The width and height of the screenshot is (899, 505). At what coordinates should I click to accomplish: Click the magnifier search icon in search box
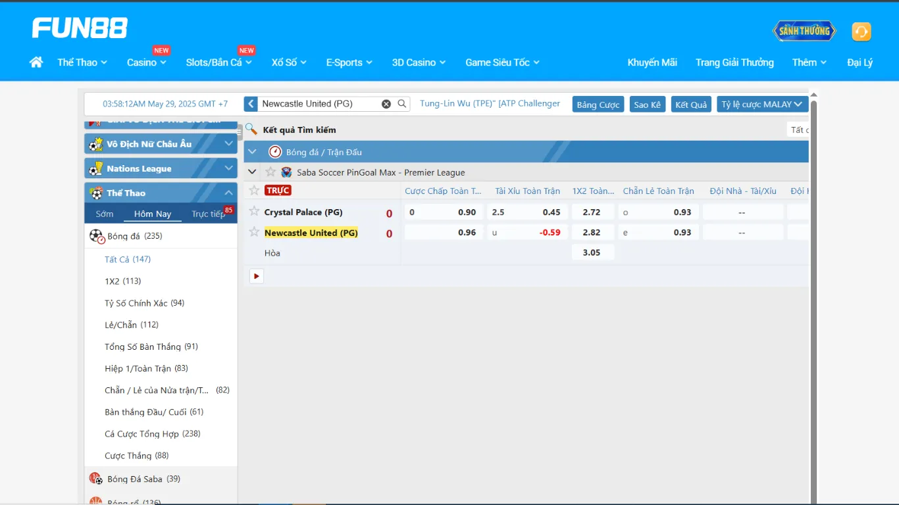[402, 104]
